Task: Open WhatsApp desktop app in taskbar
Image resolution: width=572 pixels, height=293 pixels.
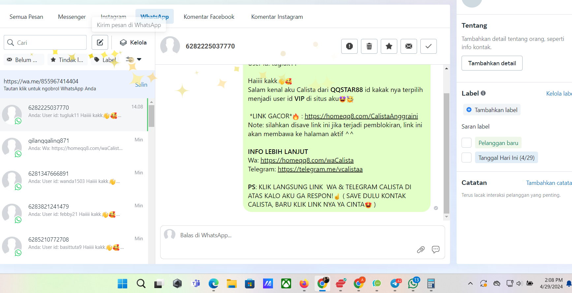Action: pyautogui.click(x=413, y=283)
